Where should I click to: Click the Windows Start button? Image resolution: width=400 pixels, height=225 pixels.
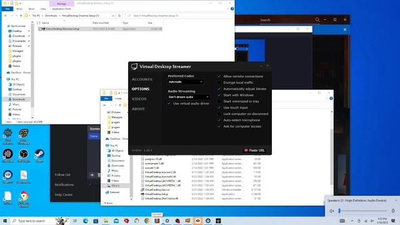(5, 221)
